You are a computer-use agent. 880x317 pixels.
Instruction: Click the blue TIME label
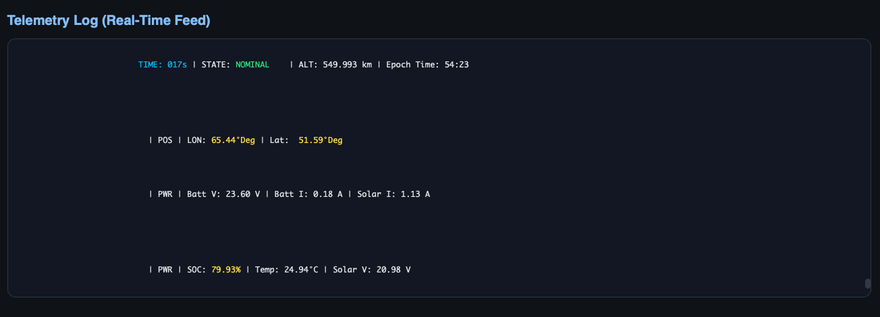(150, 65)
